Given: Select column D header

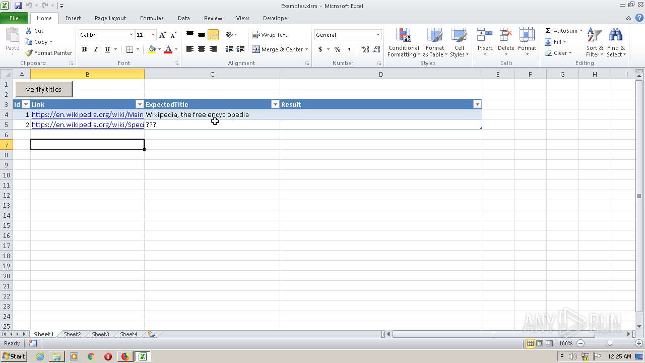Looking at the screenshot, I should click(x=381, y=74).
